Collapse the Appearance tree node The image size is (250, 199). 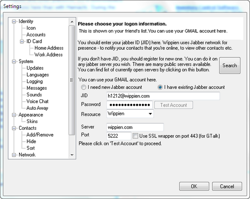(14, 115)
